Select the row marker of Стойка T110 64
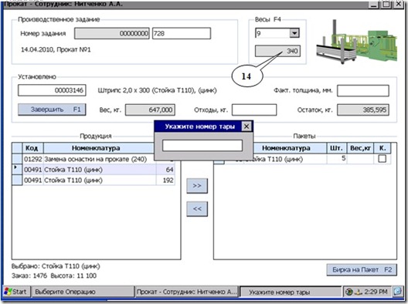The height and width of the screenshot is (304, 408). coord(17,170)
